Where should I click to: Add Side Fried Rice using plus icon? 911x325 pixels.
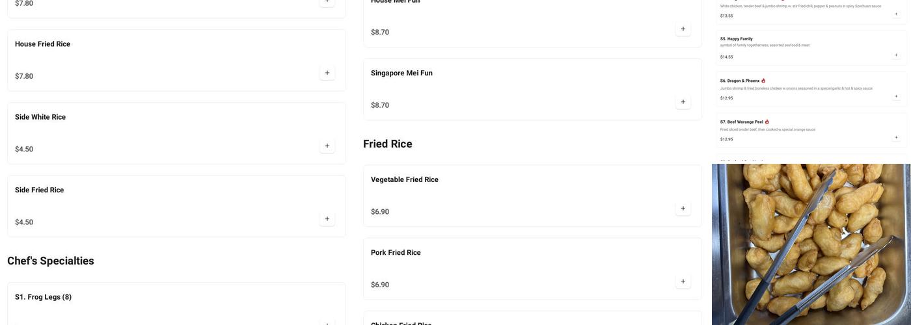pyautogui.click(x=327, y=219)
